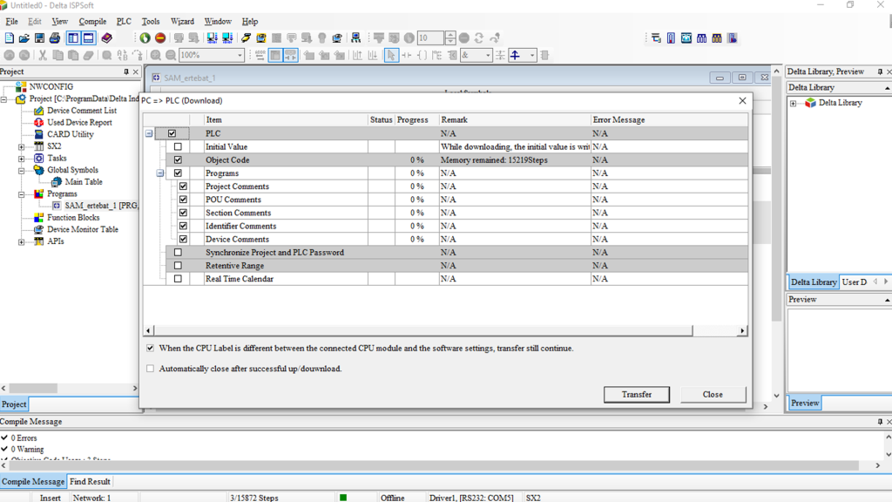Open the purple help book icon
This screenshot has height=502, width=892.
(106, 38)
